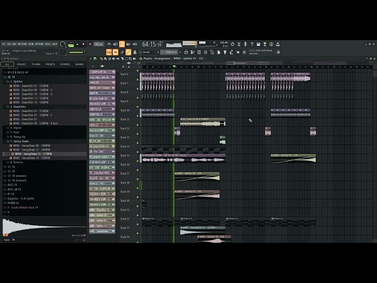Viewport: 377px width, 283px height.
Task: Select the playlist select tool icon
Action: tap(126, 58)
